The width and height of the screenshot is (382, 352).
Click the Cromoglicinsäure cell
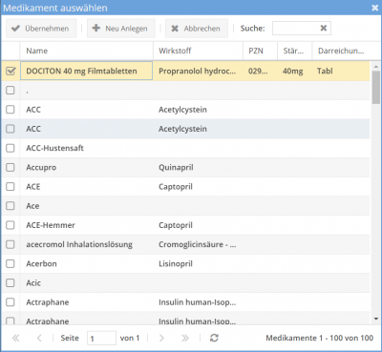[198, 244]
